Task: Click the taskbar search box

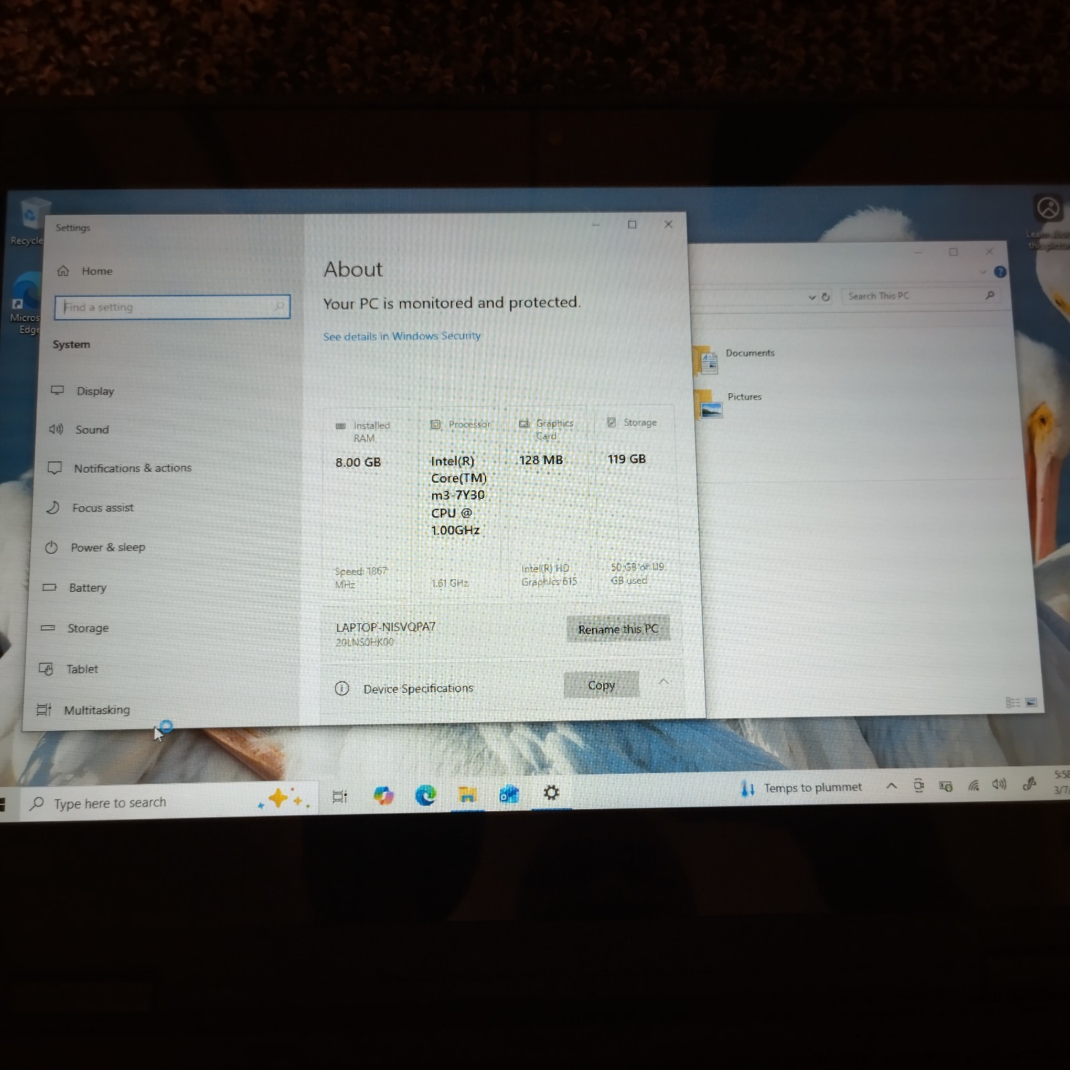Action: [x=171, y=802]
